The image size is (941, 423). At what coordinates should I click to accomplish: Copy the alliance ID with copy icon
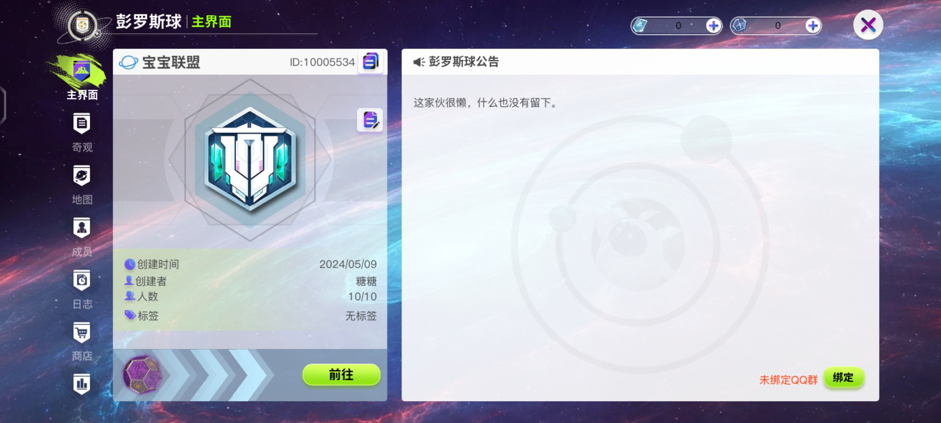pyautogui.click(x=370, y=62)
